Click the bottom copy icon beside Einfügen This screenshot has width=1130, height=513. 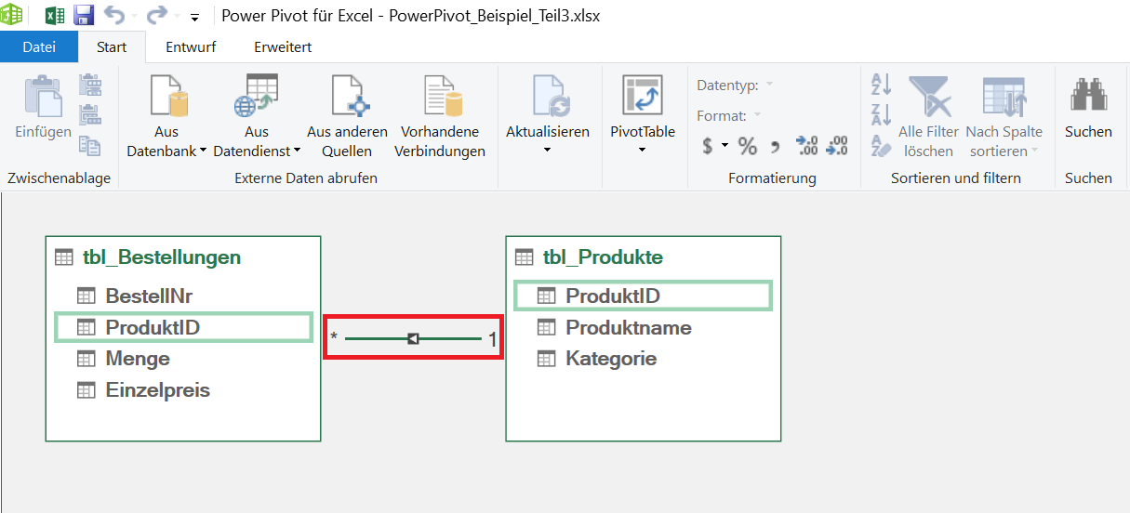pos(90,144)
